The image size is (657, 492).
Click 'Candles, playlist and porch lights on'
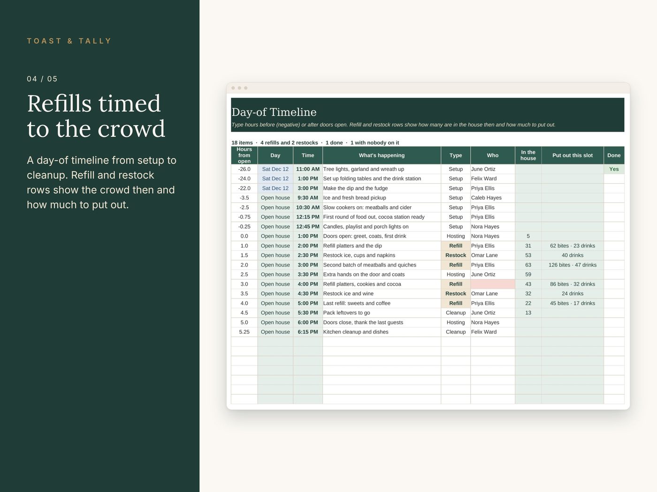pyautogui.click(x=382, y=227)
